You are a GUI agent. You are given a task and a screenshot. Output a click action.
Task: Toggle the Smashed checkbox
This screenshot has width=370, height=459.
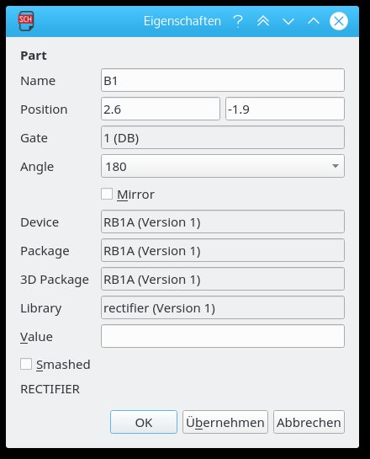tap(26, 364)
